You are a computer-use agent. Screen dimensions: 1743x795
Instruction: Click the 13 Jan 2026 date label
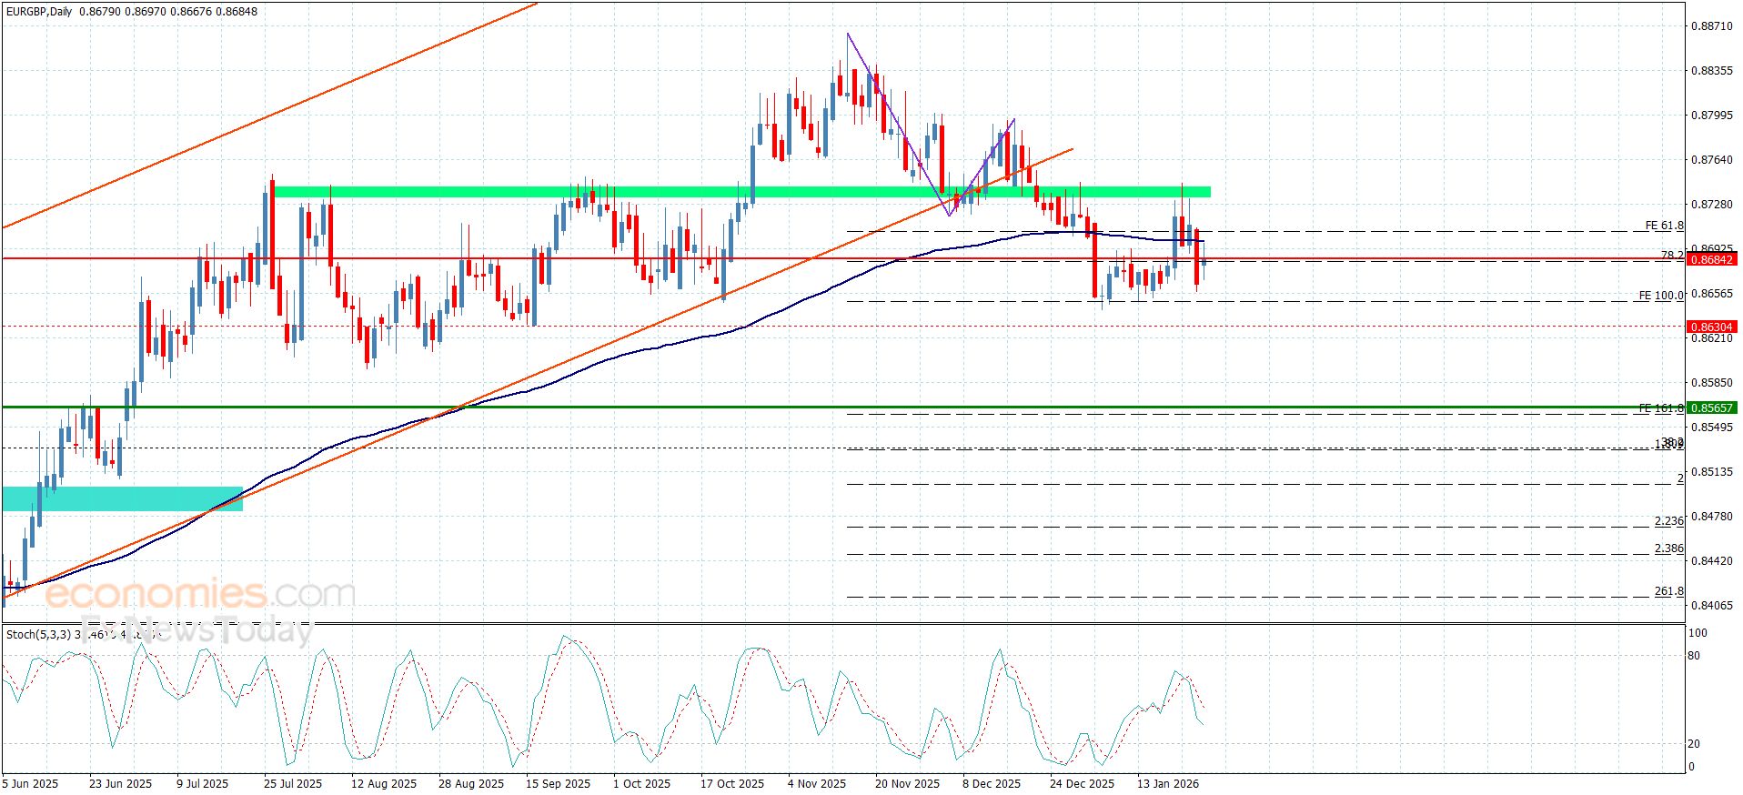(1167, 783)
